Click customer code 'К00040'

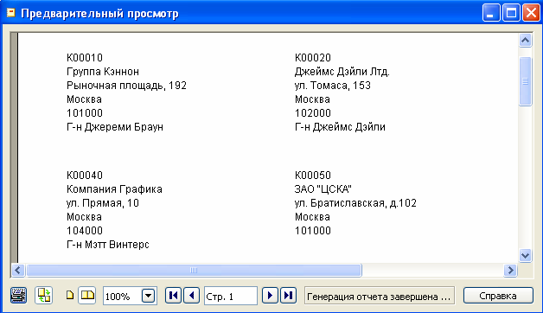click(85, 176)
